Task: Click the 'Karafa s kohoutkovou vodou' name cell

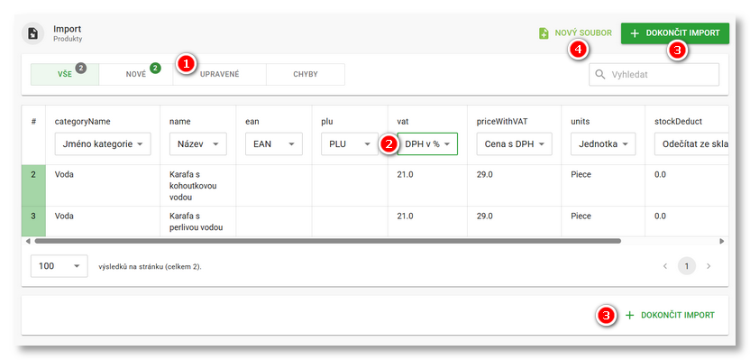Action: click(x=198, y=186)
